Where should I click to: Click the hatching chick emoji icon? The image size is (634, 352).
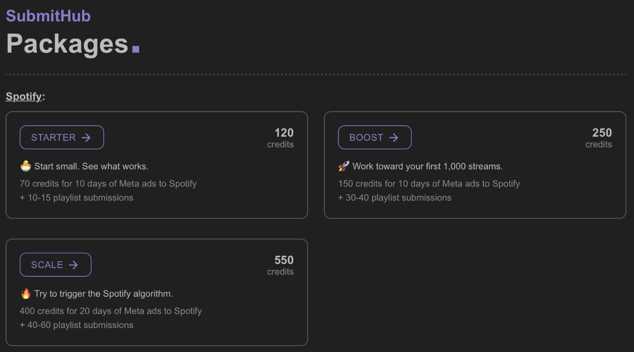click(26, 166)
